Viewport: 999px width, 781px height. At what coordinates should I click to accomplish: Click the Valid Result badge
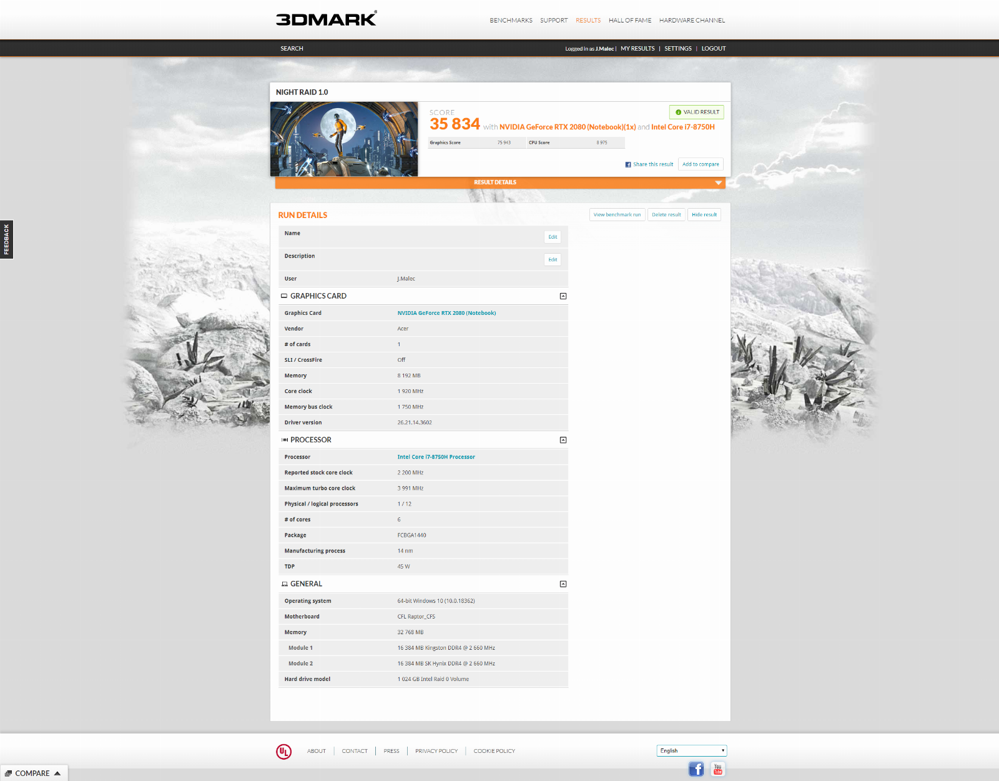point(697,112)
